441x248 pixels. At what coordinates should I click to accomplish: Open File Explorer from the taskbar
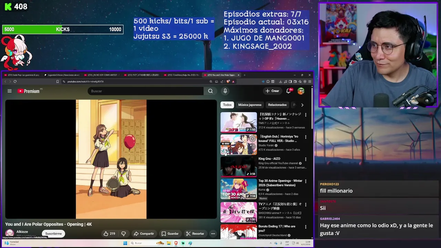[168, 243]
